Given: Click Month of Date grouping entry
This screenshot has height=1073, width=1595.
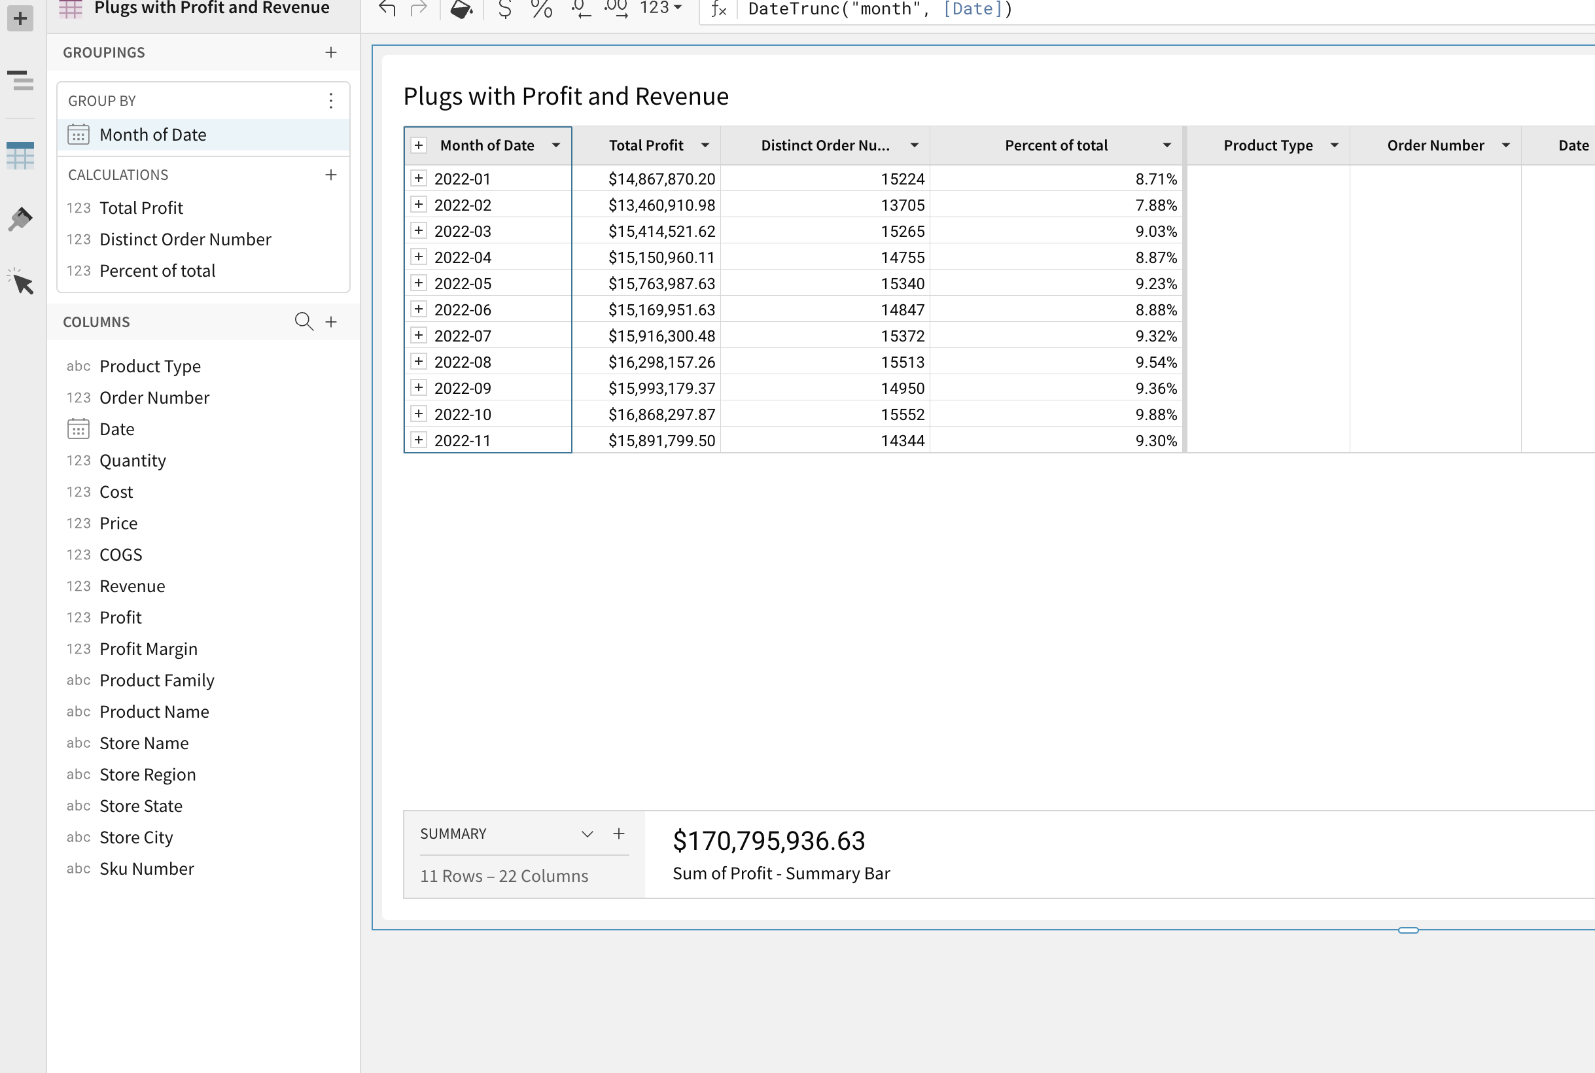Looking at the screenshot, I should point(153,134).
